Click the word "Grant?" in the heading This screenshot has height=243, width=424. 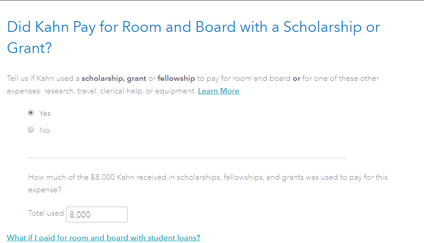pyautogui.click(x=30, y=48)
